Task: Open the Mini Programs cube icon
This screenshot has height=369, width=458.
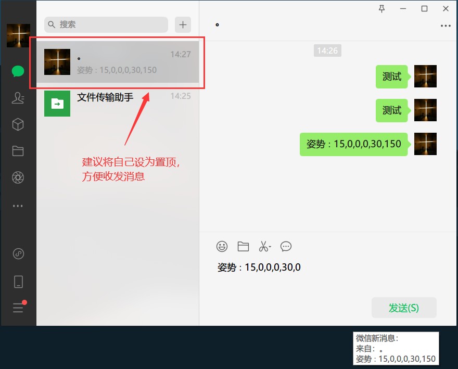Action: point(18,124)
